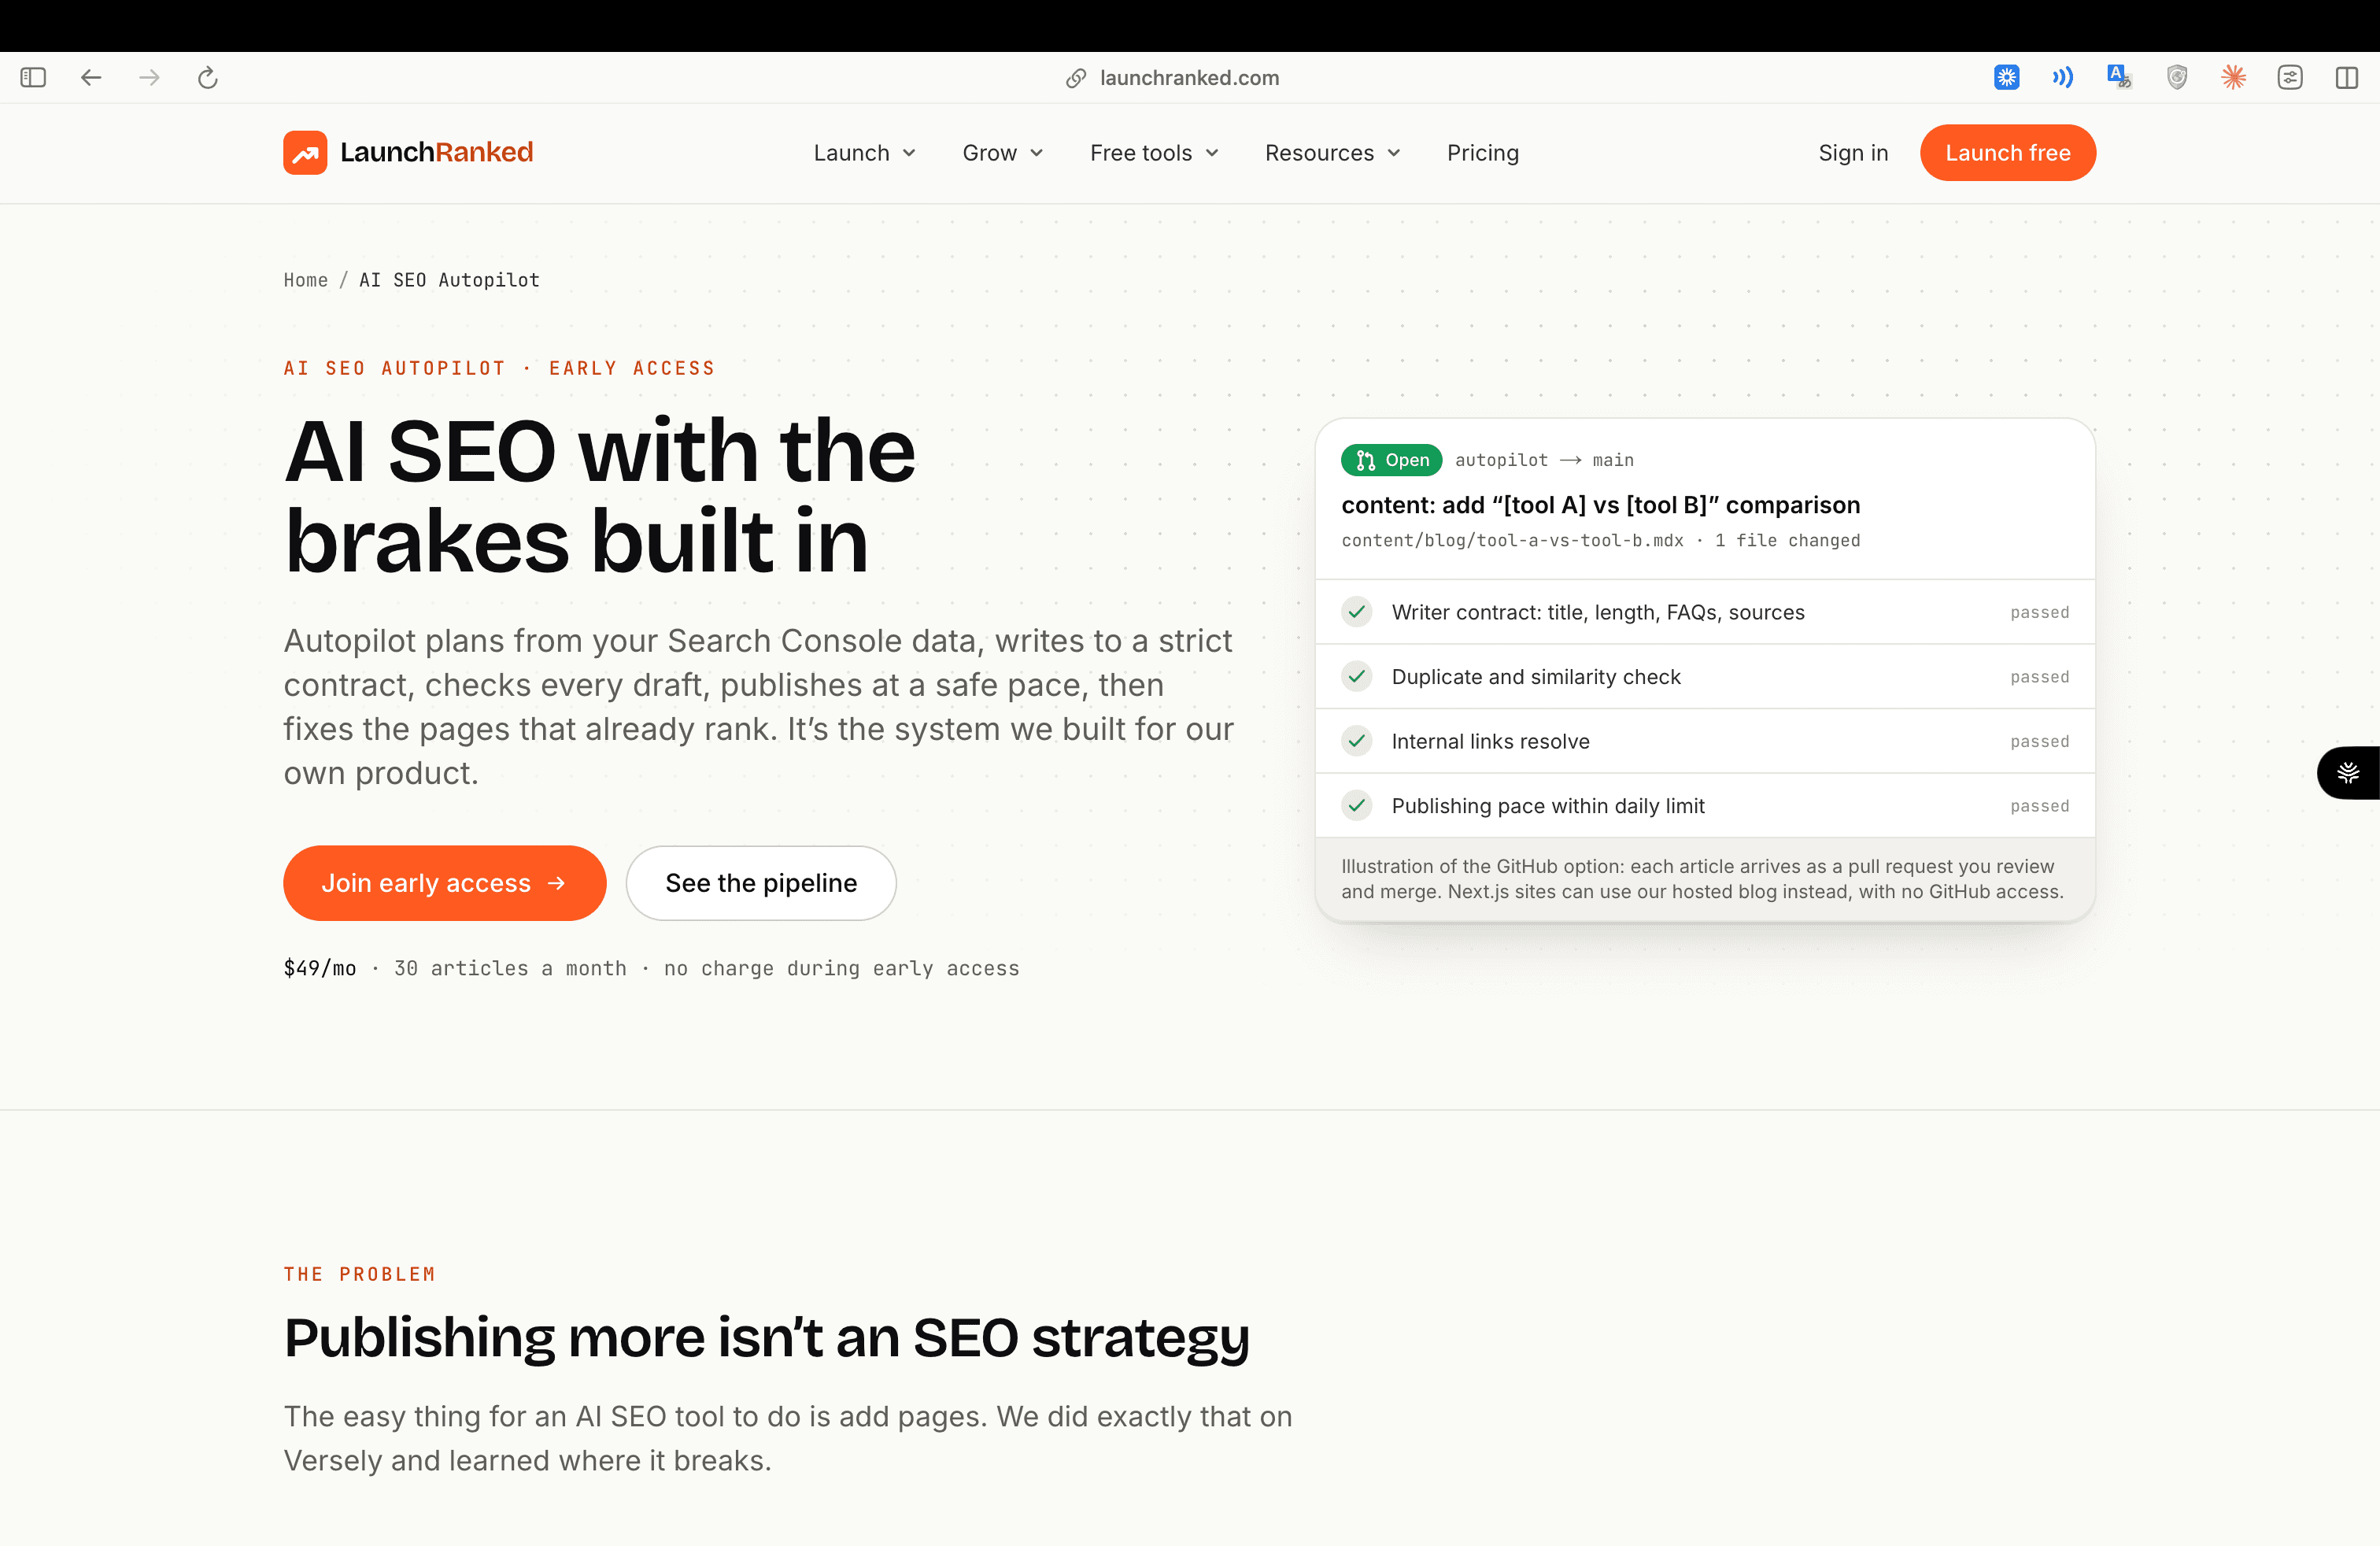
Task: Click AI SEO Autopilot in the breadcrumb
Action: [x=449, y=280]
